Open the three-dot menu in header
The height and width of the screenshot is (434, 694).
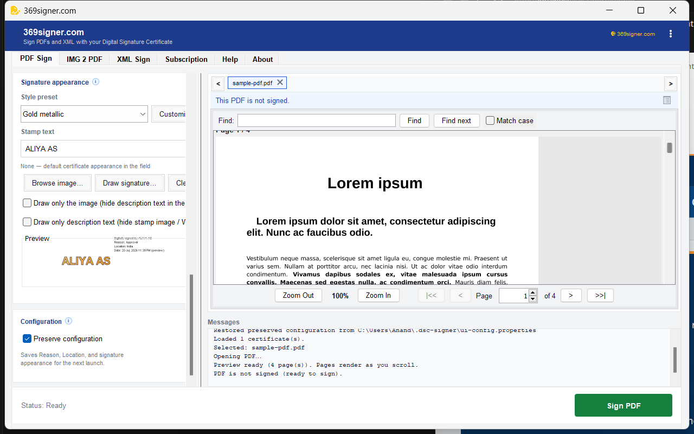click(x=671, y=34)
